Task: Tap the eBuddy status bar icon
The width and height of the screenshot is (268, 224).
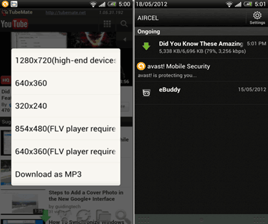Action: pos(14,4)
